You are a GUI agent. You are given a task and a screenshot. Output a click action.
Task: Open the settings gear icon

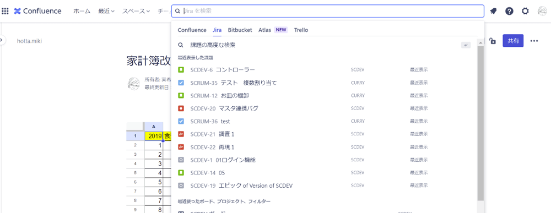pyautogui.click(x=525, y=11)
